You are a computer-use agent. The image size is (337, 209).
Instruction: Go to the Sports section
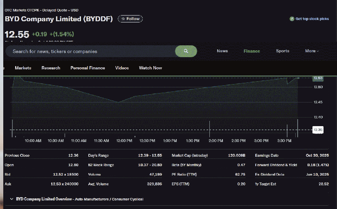(283, 51)
